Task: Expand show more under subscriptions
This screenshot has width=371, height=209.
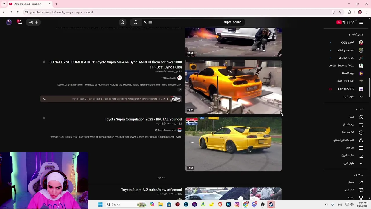Action: click(353, 97)
